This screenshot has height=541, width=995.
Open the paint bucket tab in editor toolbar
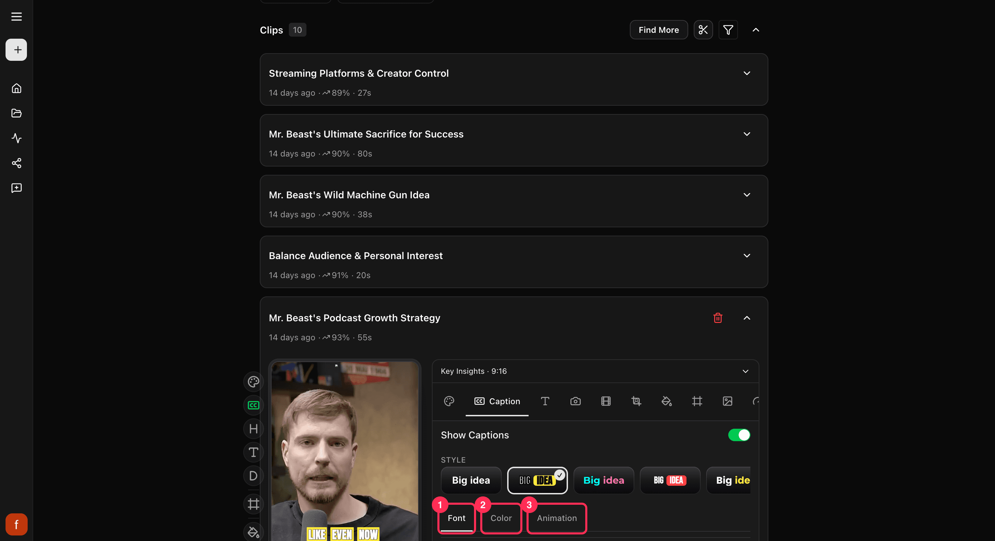pos(666,401)
